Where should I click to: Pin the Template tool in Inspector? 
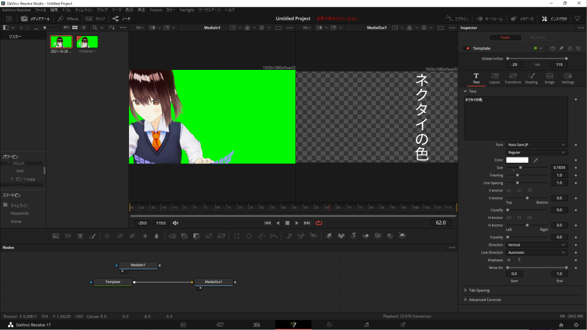561,48
